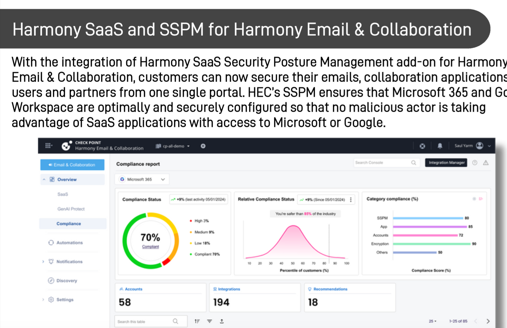Image resolution: width=507 pixels, height=328 pixels.
Task: Click the Discovery compass icon
Action: (x=51, y=280)
